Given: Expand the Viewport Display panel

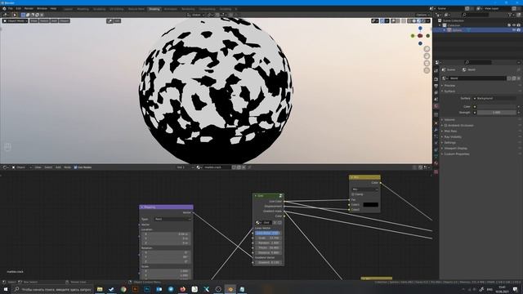Looking at the screenshot, I should point(456,149).
